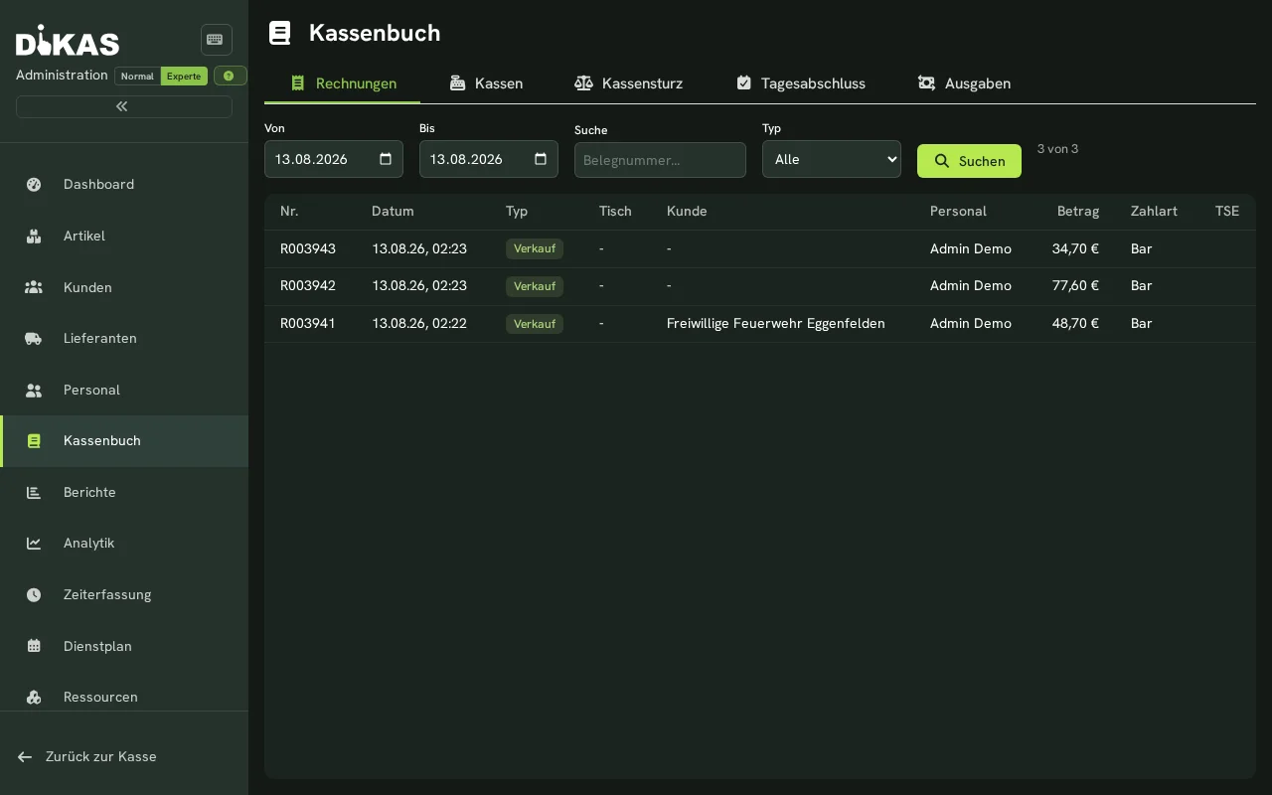Switch to Normal mode
The image size is (1272, 795).
tap(137, 77)
